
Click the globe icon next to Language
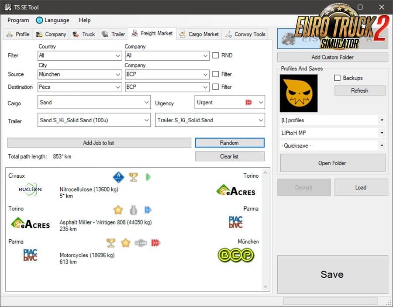coord(39,20)
